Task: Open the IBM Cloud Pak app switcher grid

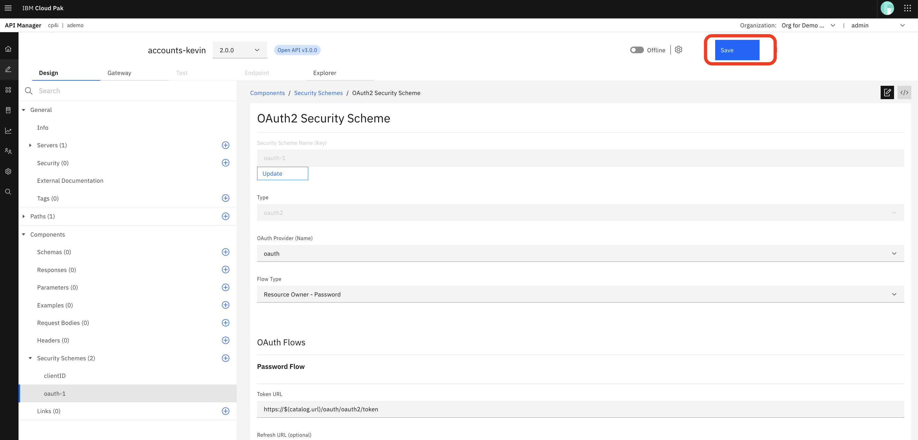Action: [x=908, y=8]
